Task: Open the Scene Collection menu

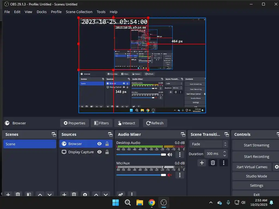Action: click(79, 12)
